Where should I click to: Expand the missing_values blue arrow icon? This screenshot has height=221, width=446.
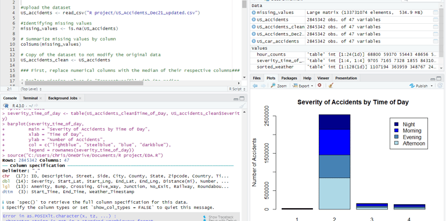(x=254, y=13)
